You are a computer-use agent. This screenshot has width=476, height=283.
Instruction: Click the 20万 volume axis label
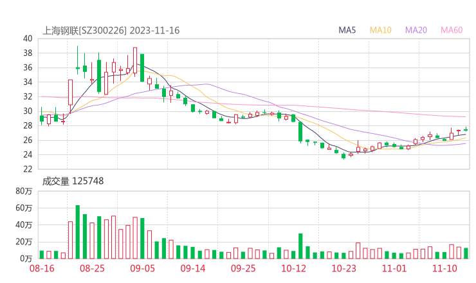[x=24, y=242]
